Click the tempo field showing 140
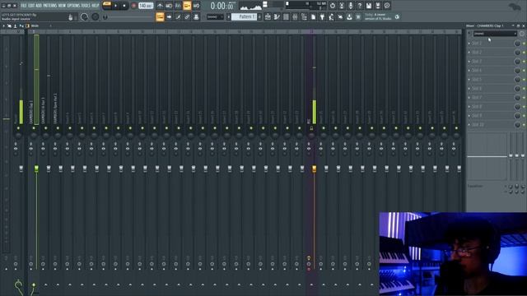 (x=146, y=6)
